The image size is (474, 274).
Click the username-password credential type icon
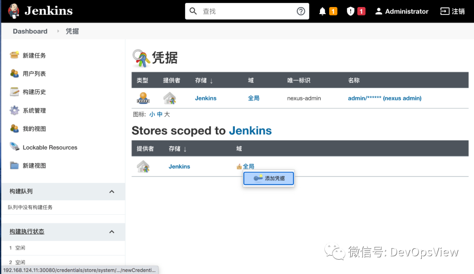[143, 98]
